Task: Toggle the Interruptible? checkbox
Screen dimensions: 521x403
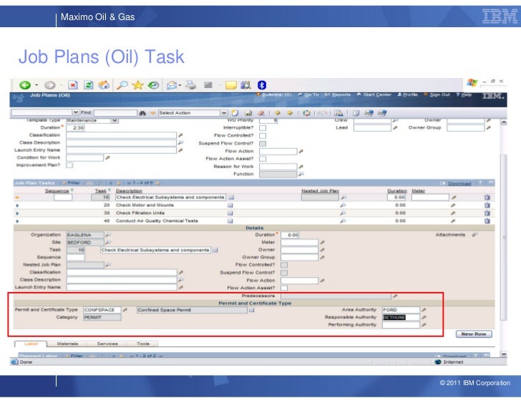Action: (x=263, y=128)
